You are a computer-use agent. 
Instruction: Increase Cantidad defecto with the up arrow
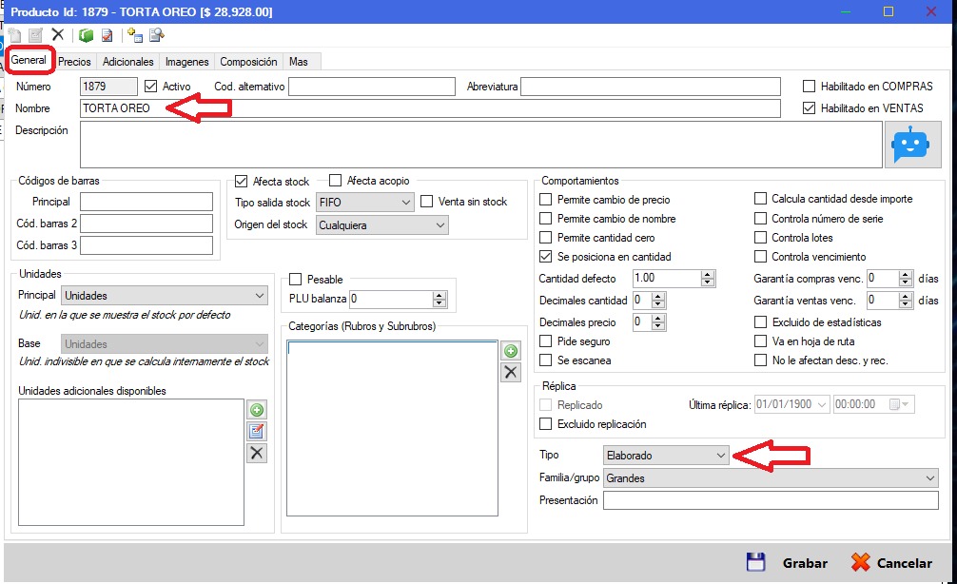[x=707, y=275]
